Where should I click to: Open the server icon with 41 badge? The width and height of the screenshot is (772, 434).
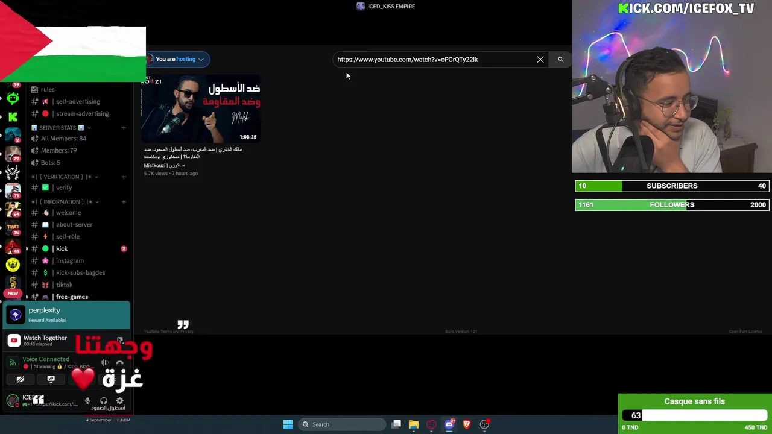[13, 246]
